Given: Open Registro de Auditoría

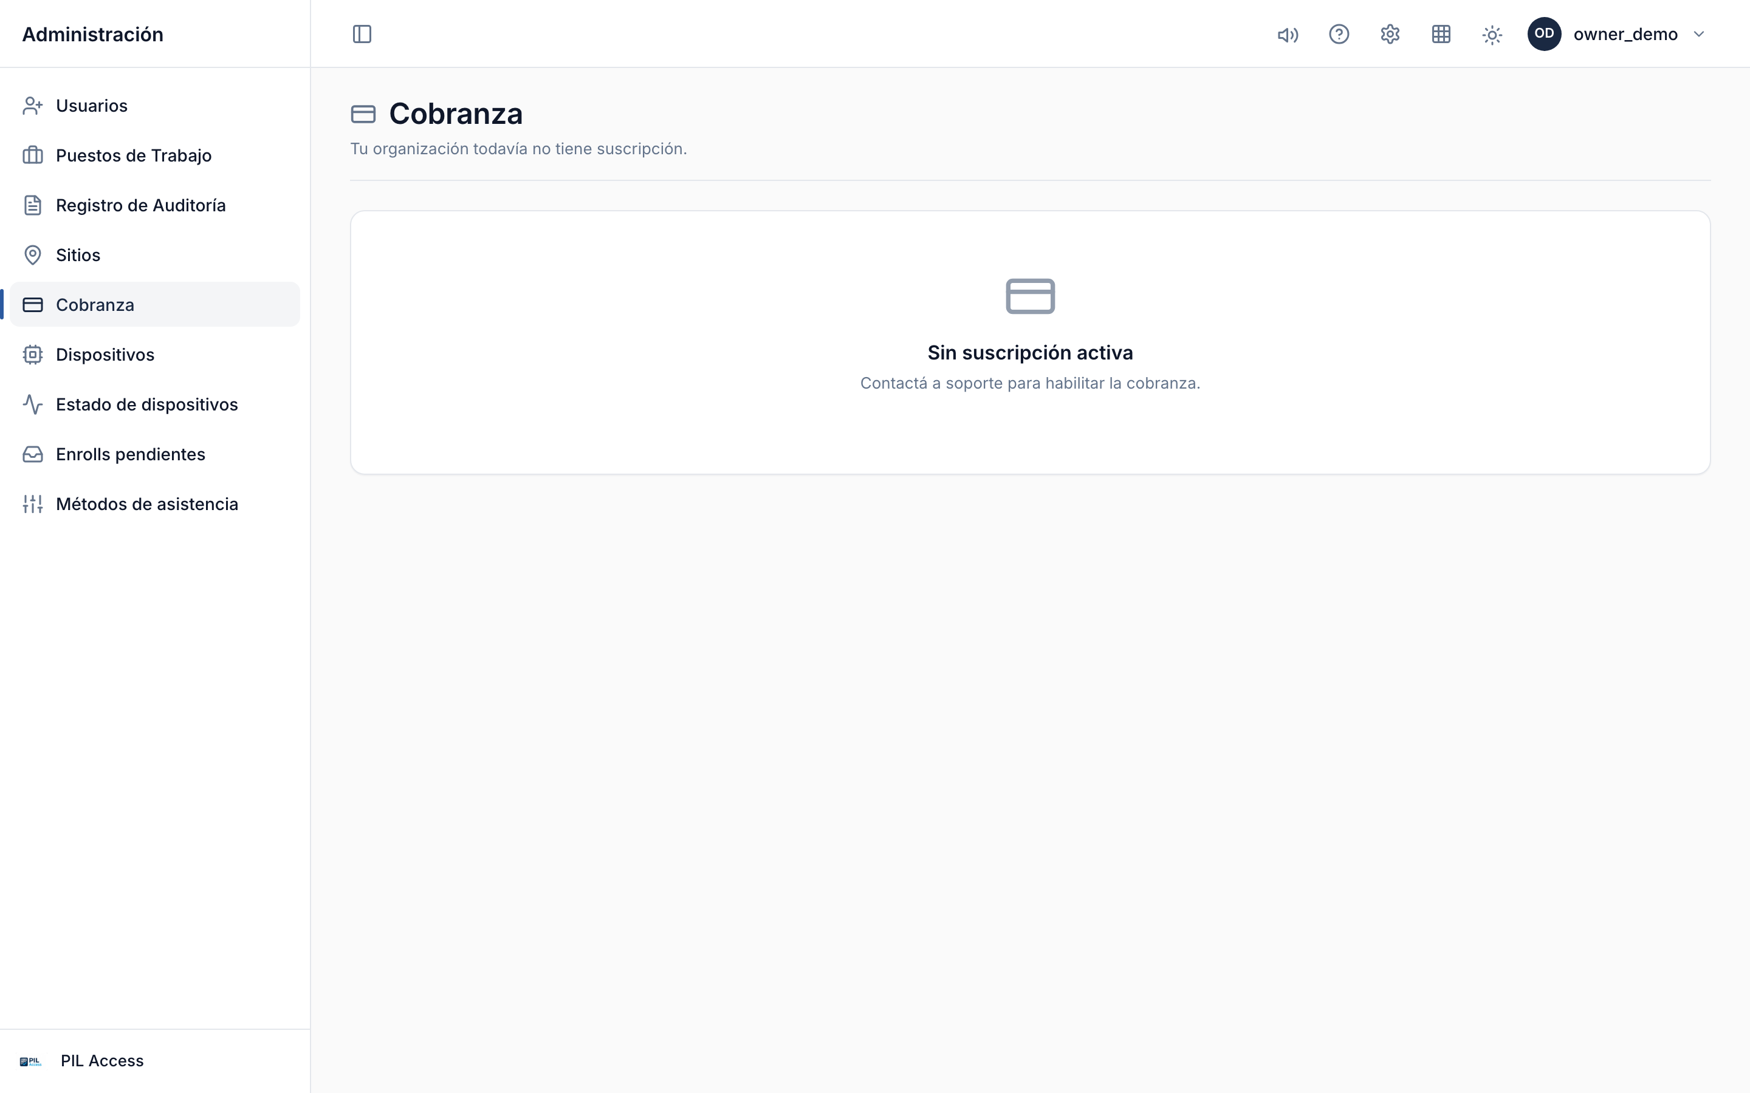Looking at the screenshot, I should point(155,205).
